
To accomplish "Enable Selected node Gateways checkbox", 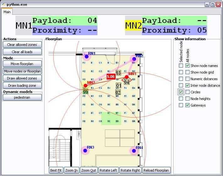I will pos(181,105).
